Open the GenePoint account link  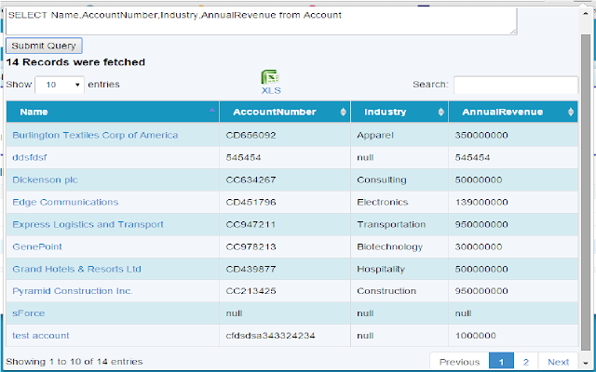[x=38, y=246]
